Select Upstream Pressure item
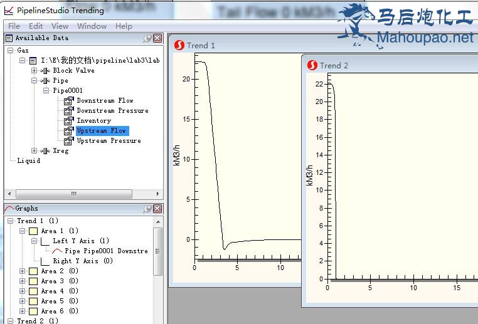This screenshot has width=478, height=324. pyautogui.click(x=109, y=140)
